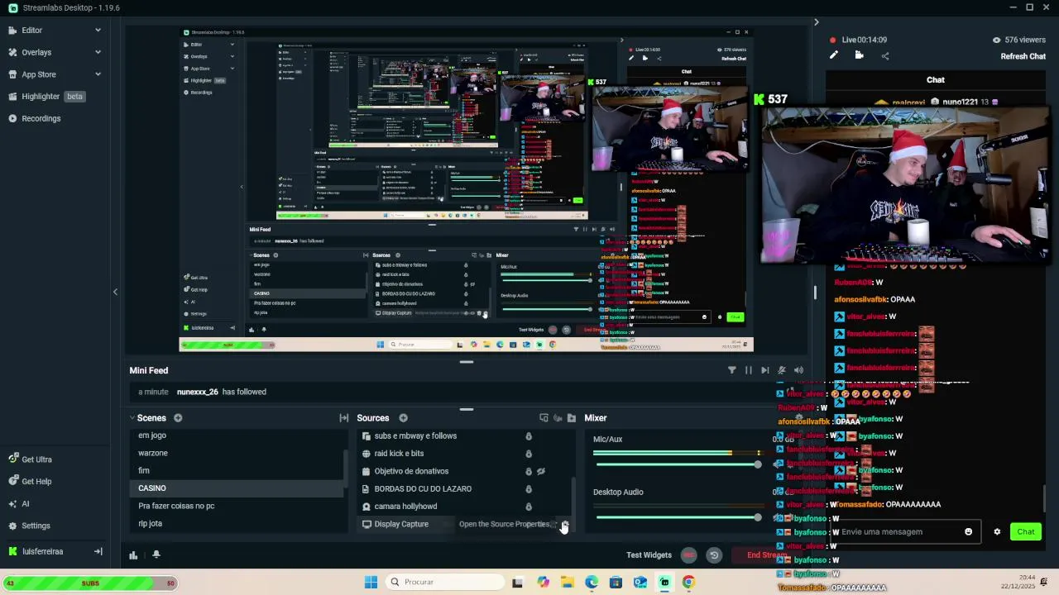Click End Stream
This screenshot has width=1059, height=595.
pyautogui.click(x=767, y=555)
